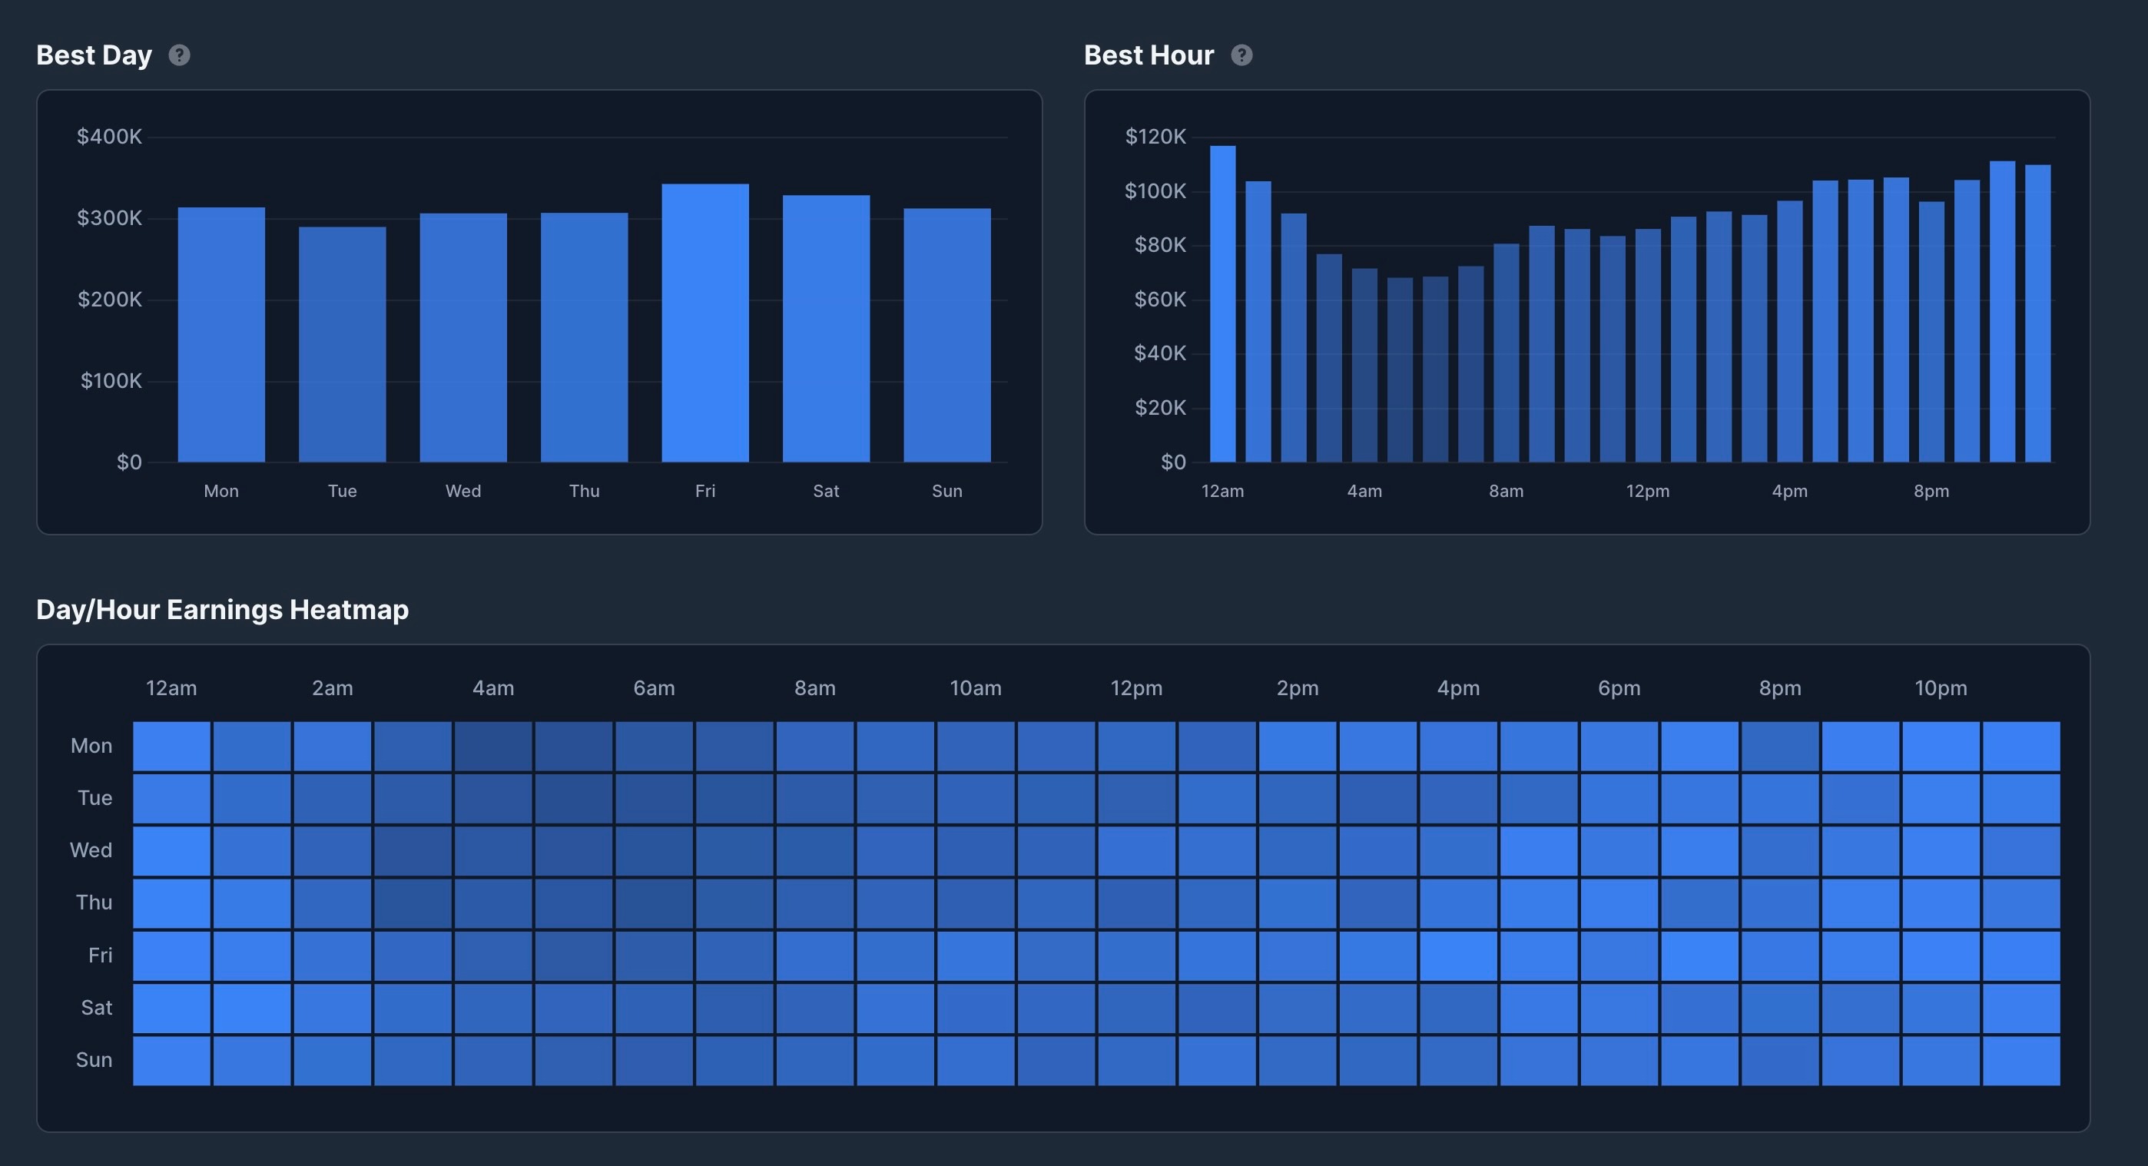
Task: Click the Fri 4pm heatmap cell
Action: pyautogui.click(x=1458, y=956)
